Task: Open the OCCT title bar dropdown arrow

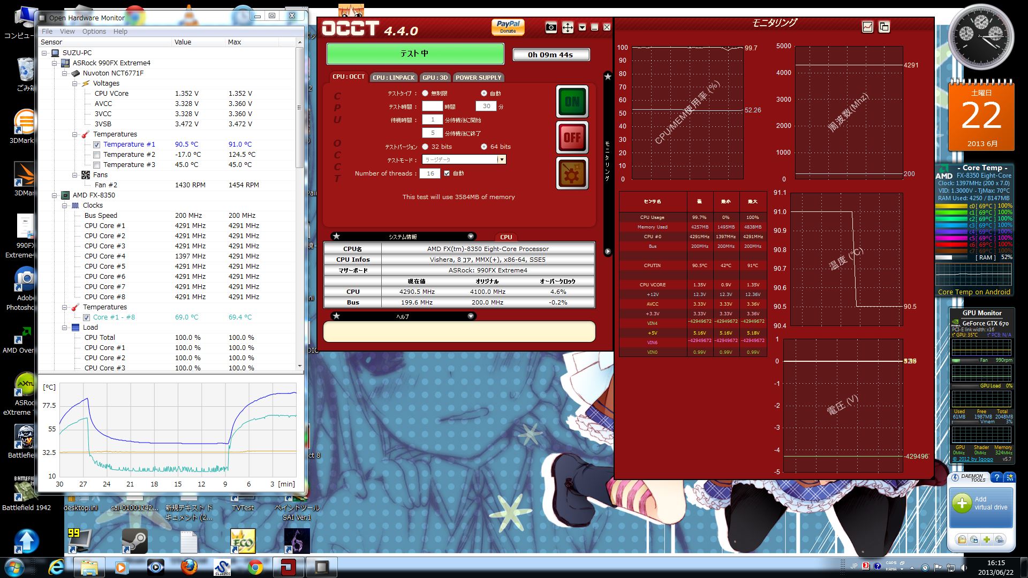Action: click(583, 27)
